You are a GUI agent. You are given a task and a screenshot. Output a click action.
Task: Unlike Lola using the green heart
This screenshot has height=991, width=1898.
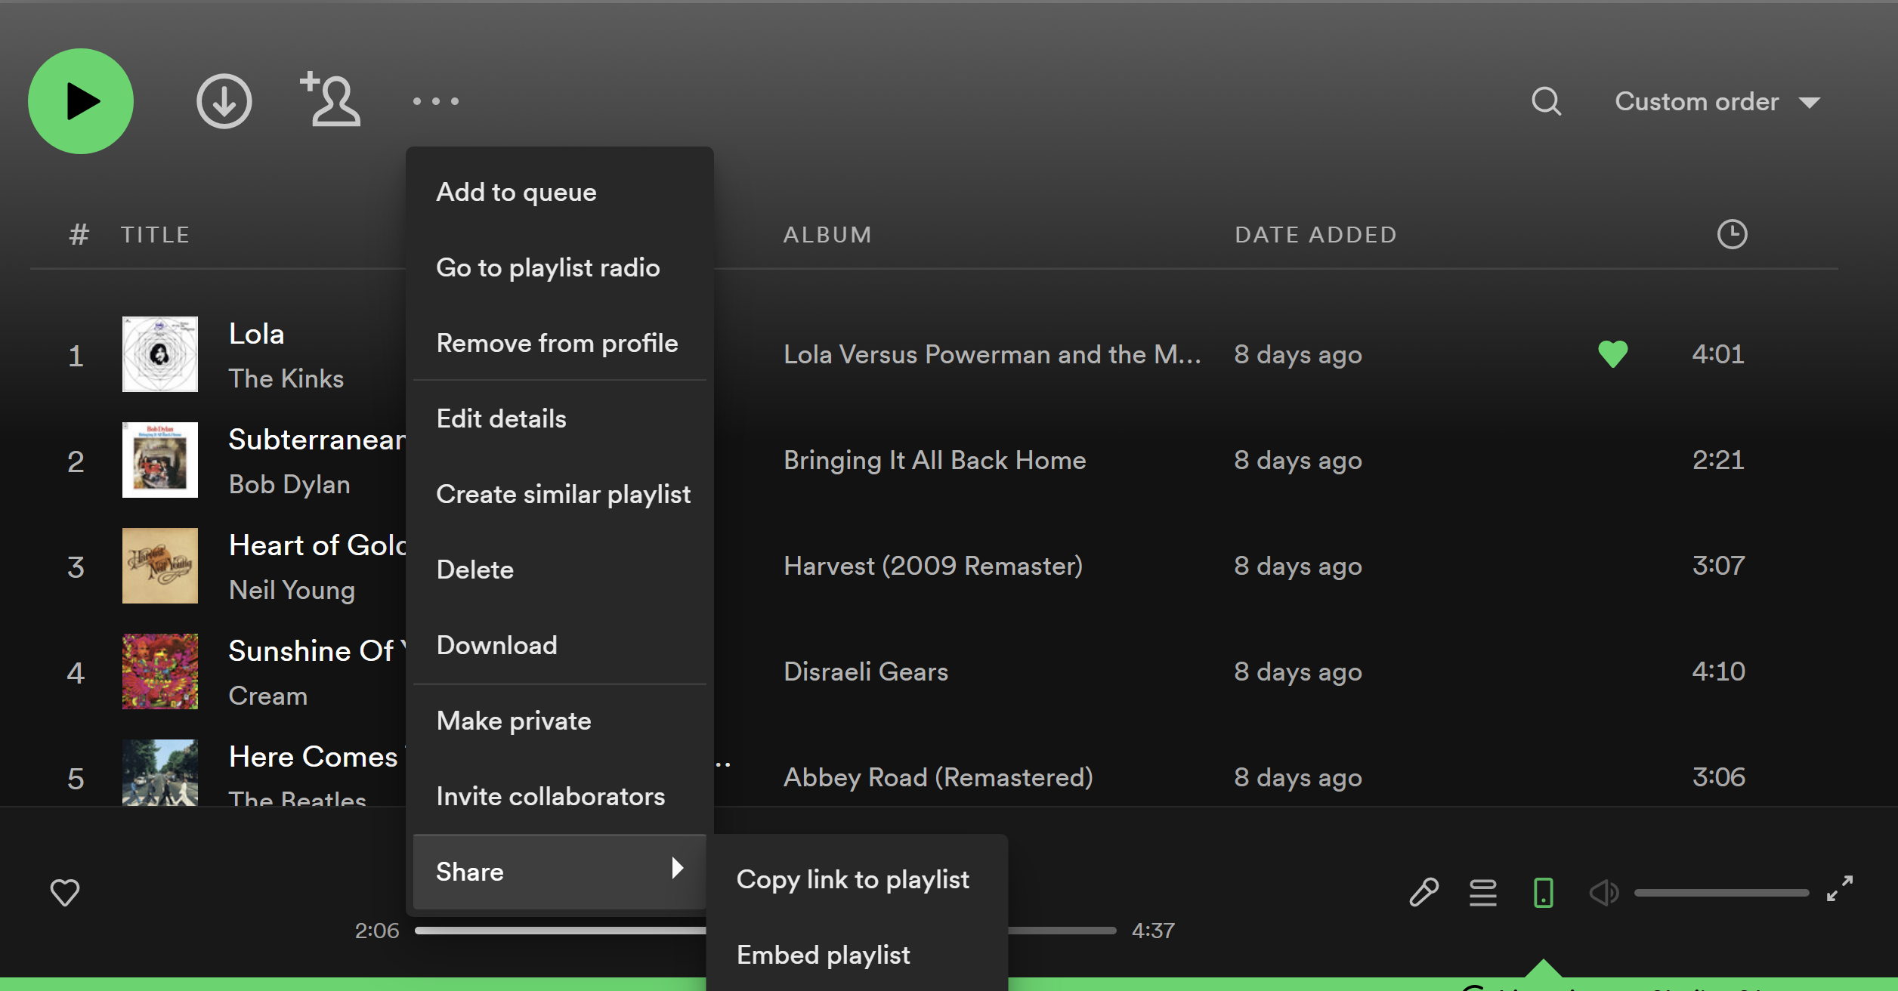pos(1612,353)
